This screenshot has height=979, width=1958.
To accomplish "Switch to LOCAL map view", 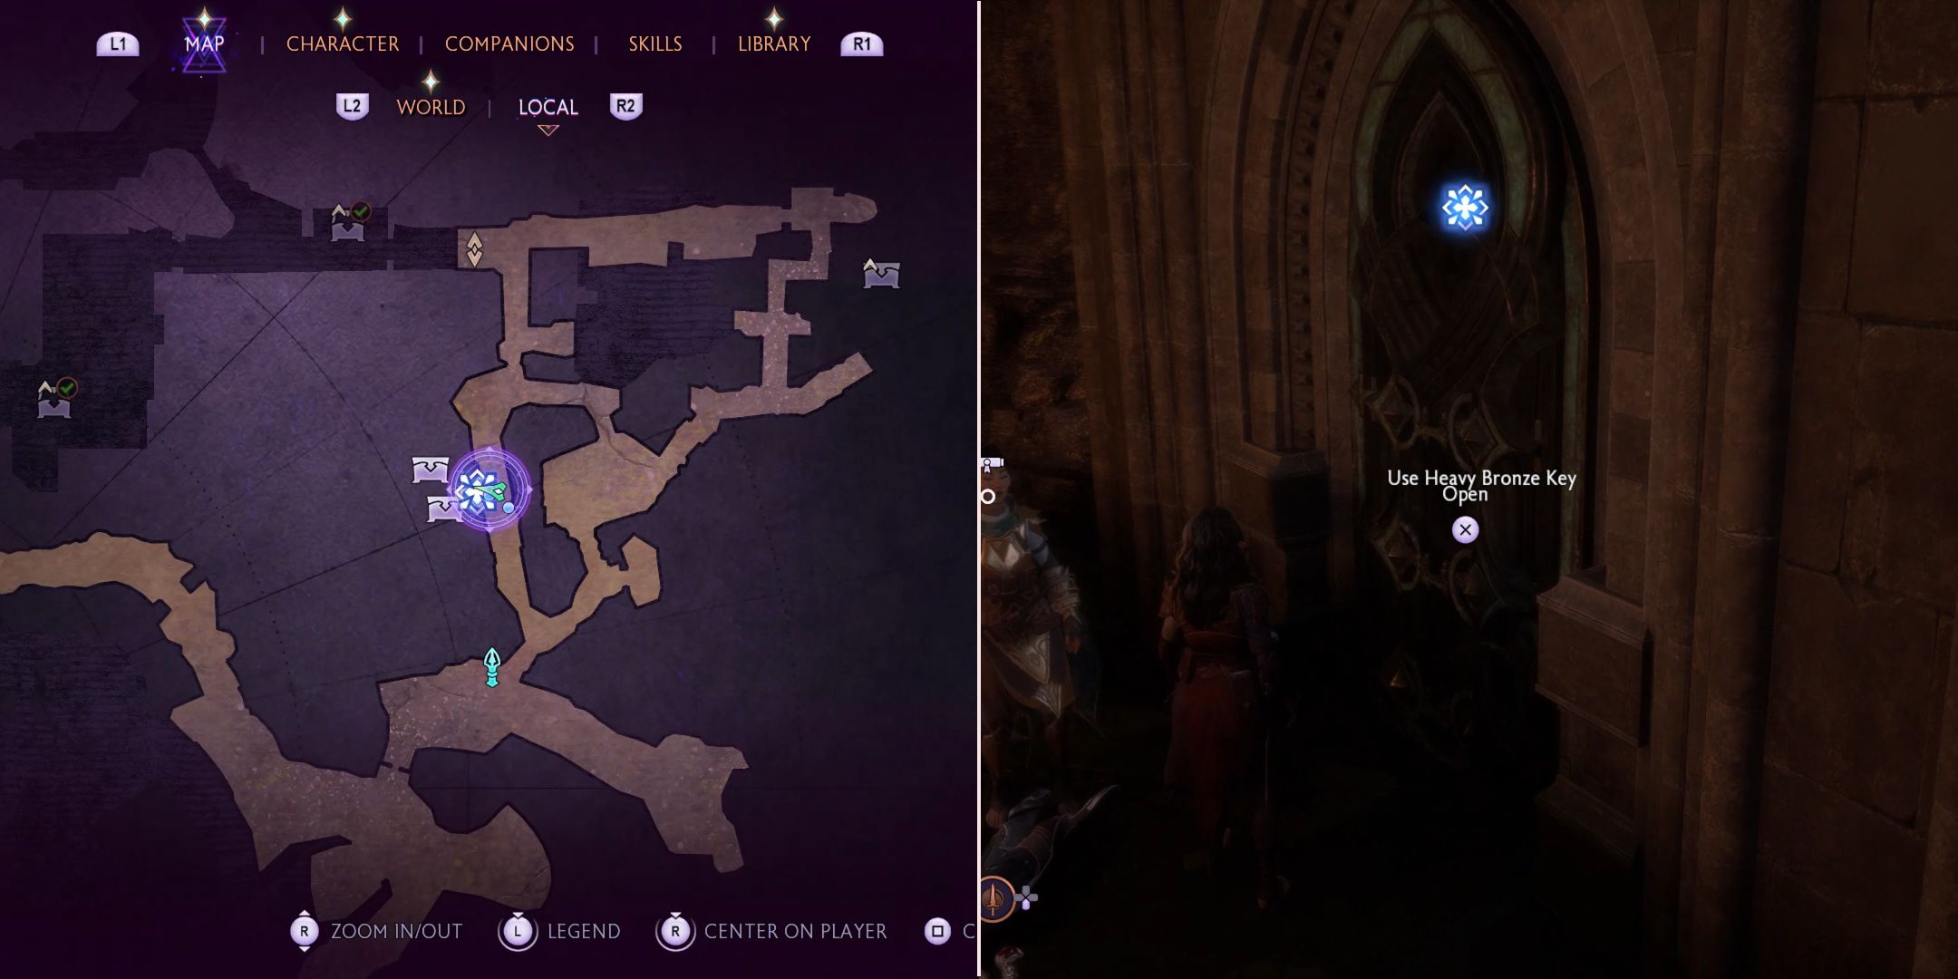I will 547,106.
